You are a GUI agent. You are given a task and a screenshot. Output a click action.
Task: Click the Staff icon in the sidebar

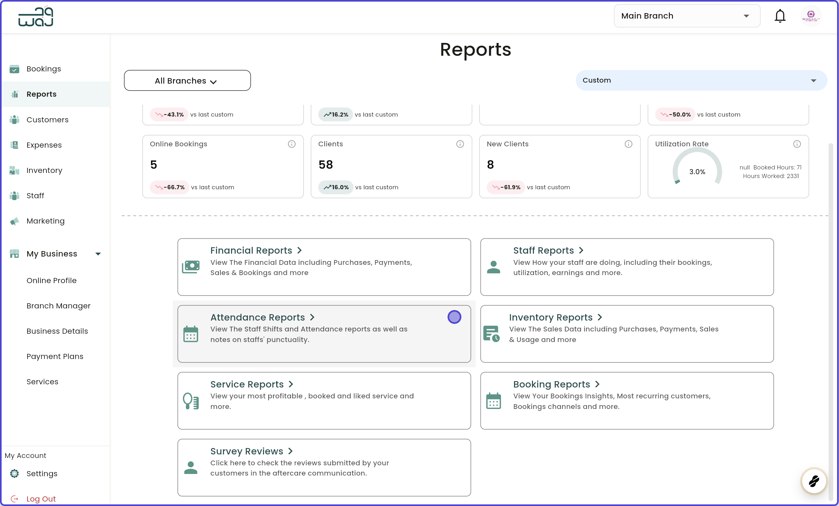point(14,196)
